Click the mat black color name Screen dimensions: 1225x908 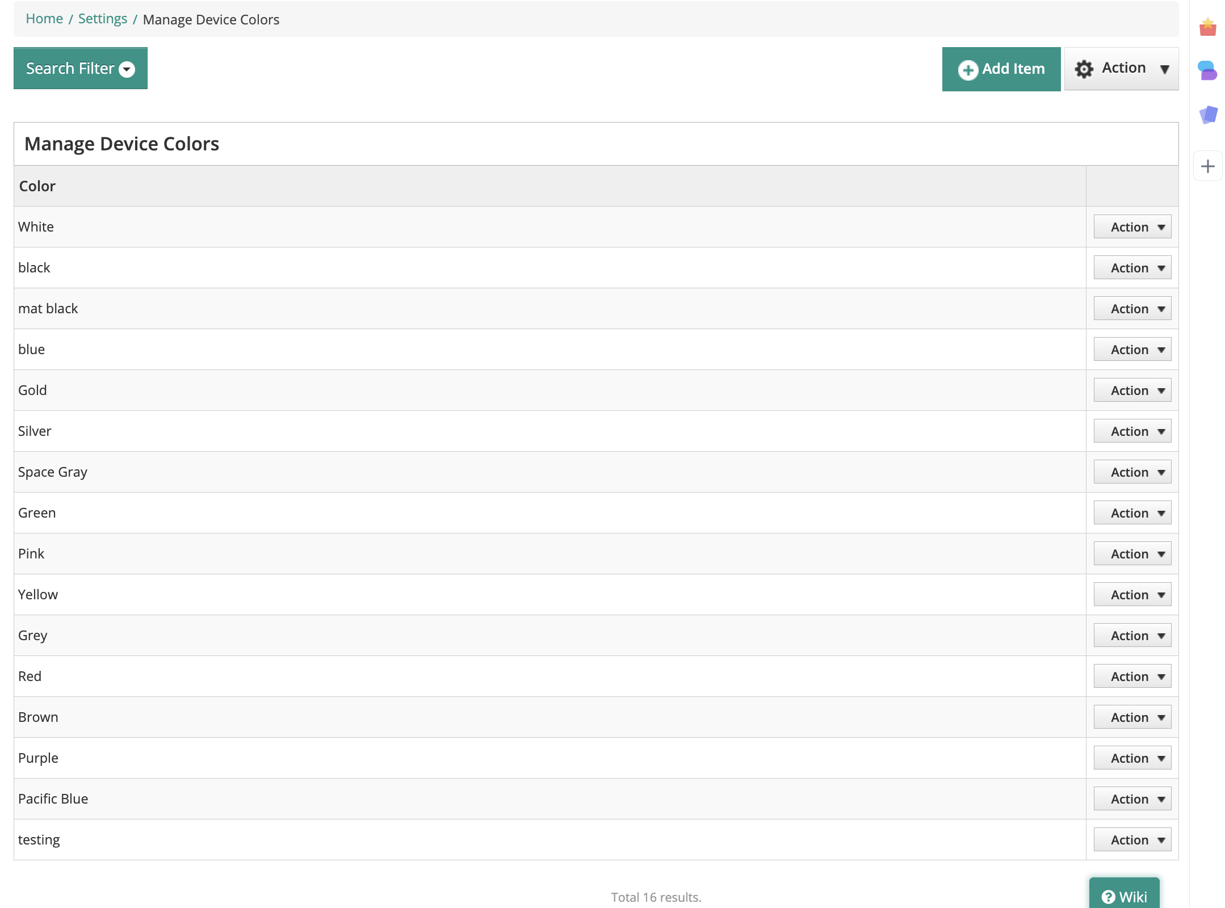[x=48, y=309]
